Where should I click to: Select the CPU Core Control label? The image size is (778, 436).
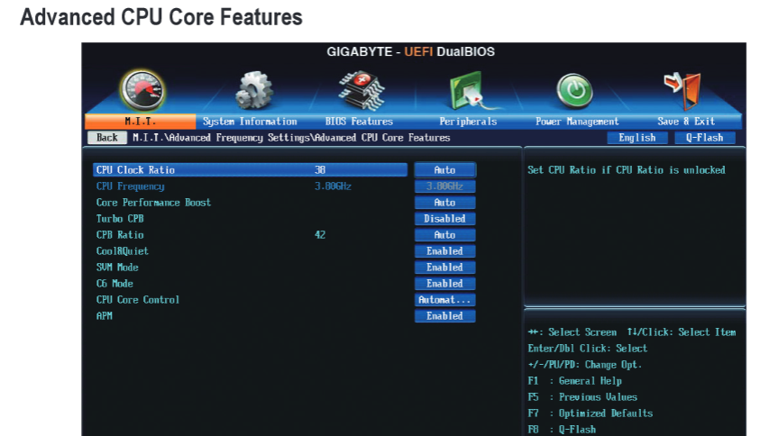pos(138,300)
